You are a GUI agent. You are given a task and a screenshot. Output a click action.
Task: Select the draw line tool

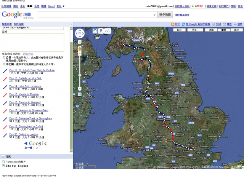107,31
